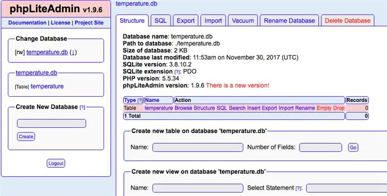Open the Structure tab
Viewport: 387px width, 196px height.
[132, 21]
